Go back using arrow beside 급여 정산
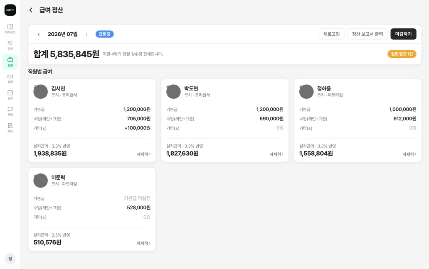The image size is (429, 269). click(31, 10)
